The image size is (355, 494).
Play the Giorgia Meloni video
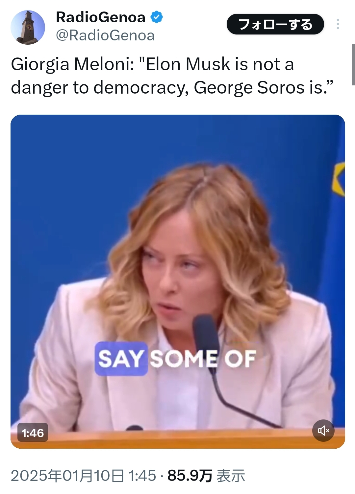[x=178, y=281]
